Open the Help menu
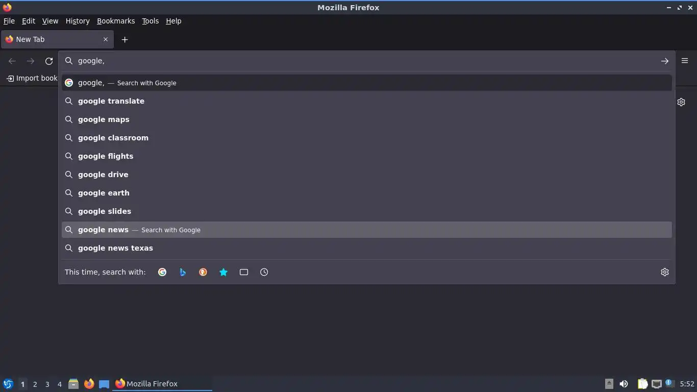The image size is (697, 392). [173, 21]
